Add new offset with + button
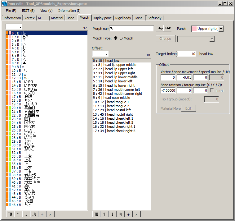The height and width of the screenshot is (221, 235). pos(128,214)
